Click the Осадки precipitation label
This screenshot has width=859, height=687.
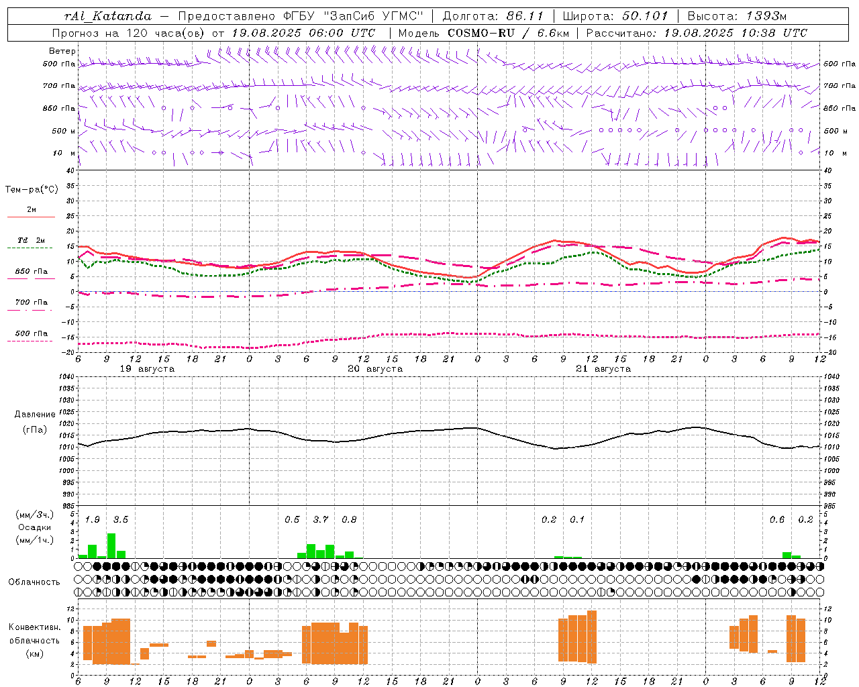click(x=34, y=527)
